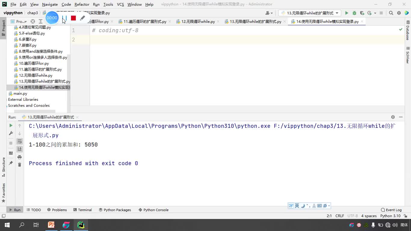Run the current configuration with the green arrow
Image resolution: width=411 pixels, height=231 pixels.
pyautogui.click(x=347, y=13)
